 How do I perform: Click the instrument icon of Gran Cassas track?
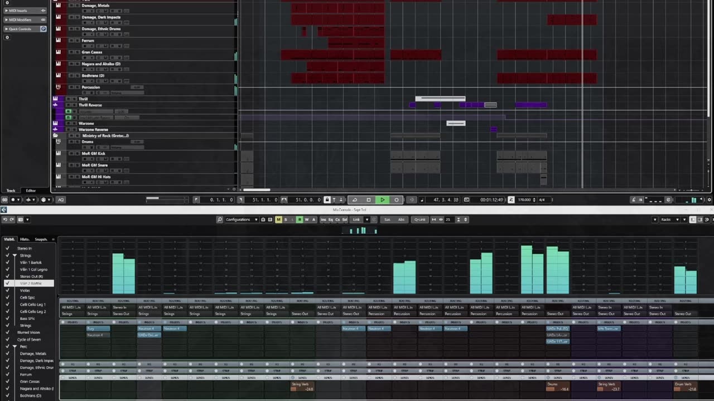click(58, 52)
